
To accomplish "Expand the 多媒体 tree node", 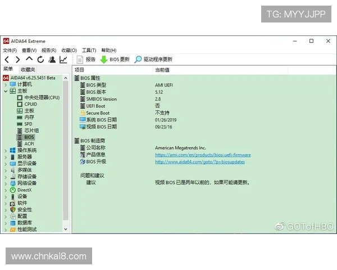I will coord(6,171).
